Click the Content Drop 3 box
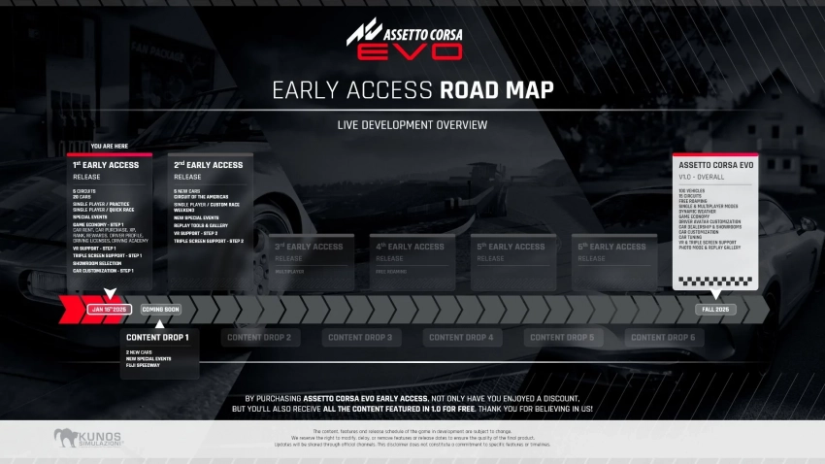825x464 pixels. tap(360, 338)
